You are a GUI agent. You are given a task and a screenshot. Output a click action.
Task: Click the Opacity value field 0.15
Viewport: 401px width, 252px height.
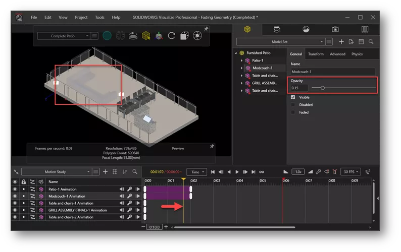coord(299,88)
